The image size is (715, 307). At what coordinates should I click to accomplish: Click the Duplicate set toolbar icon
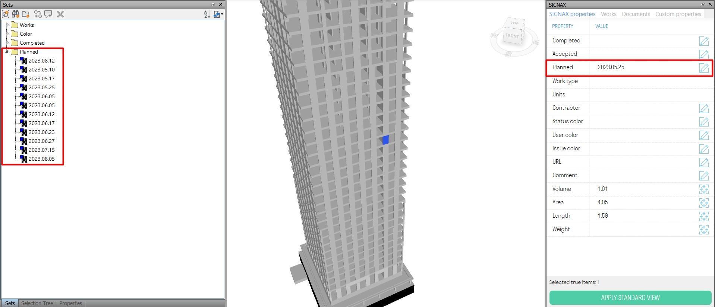(x=38, y=14)
